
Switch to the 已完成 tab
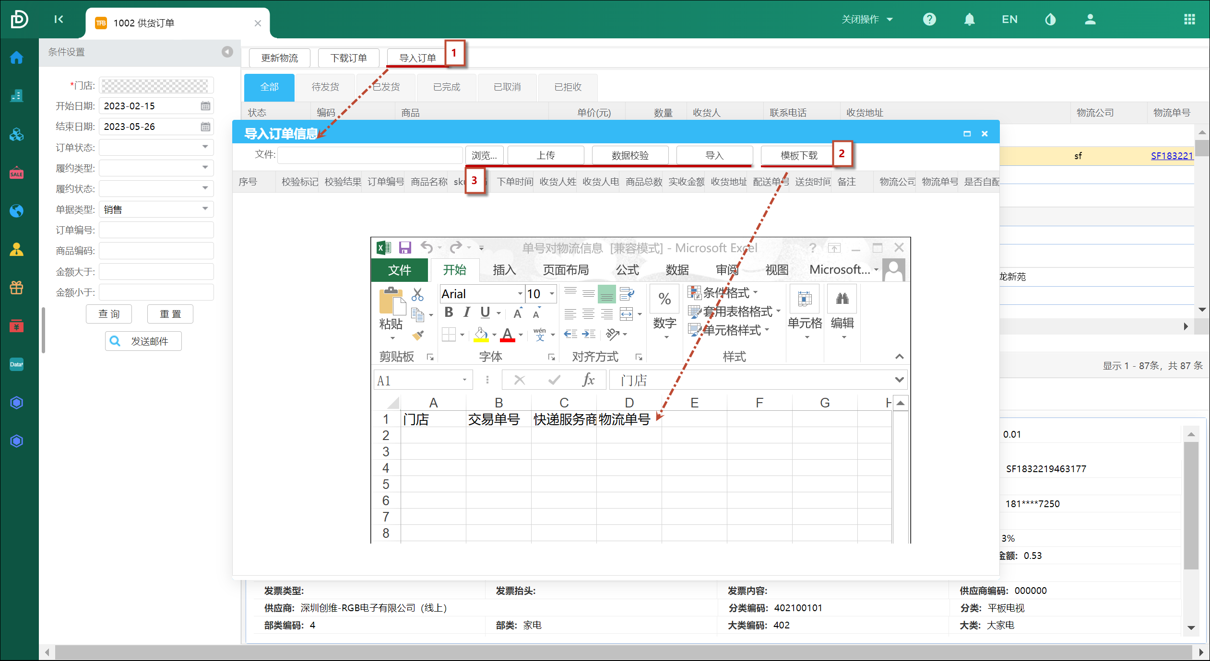coord(447,87)
